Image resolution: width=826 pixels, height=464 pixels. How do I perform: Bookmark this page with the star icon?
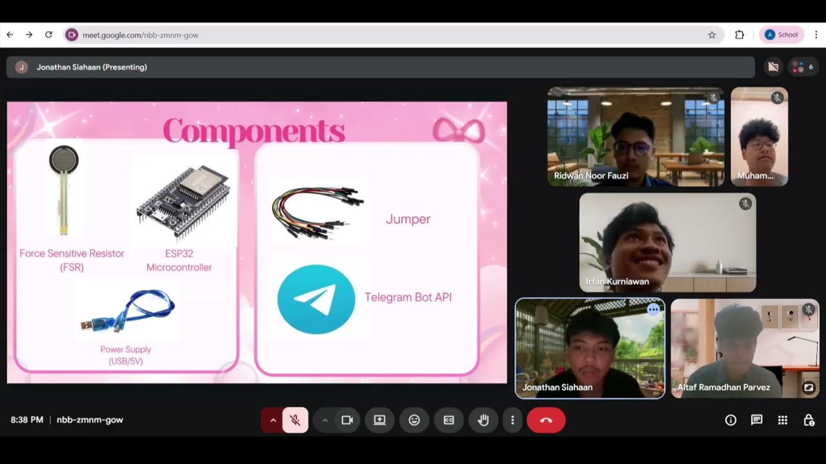pyautogui.click(x=712, y=35)
